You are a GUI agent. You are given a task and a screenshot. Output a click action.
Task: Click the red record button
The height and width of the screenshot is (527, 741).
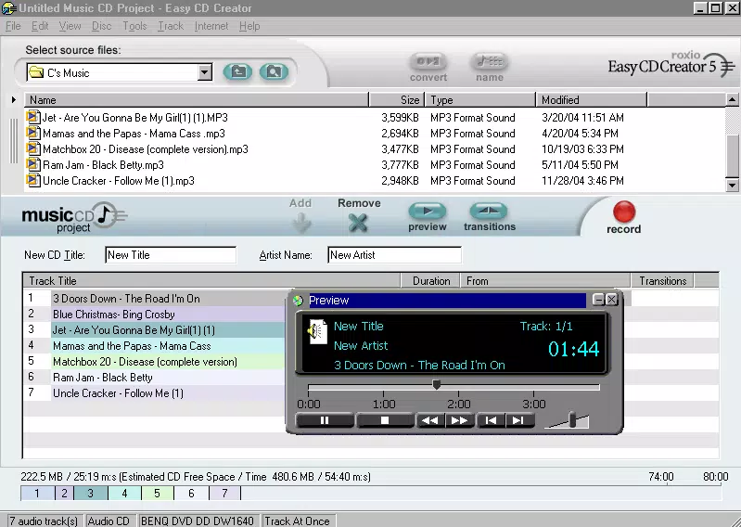coord(624,212)
